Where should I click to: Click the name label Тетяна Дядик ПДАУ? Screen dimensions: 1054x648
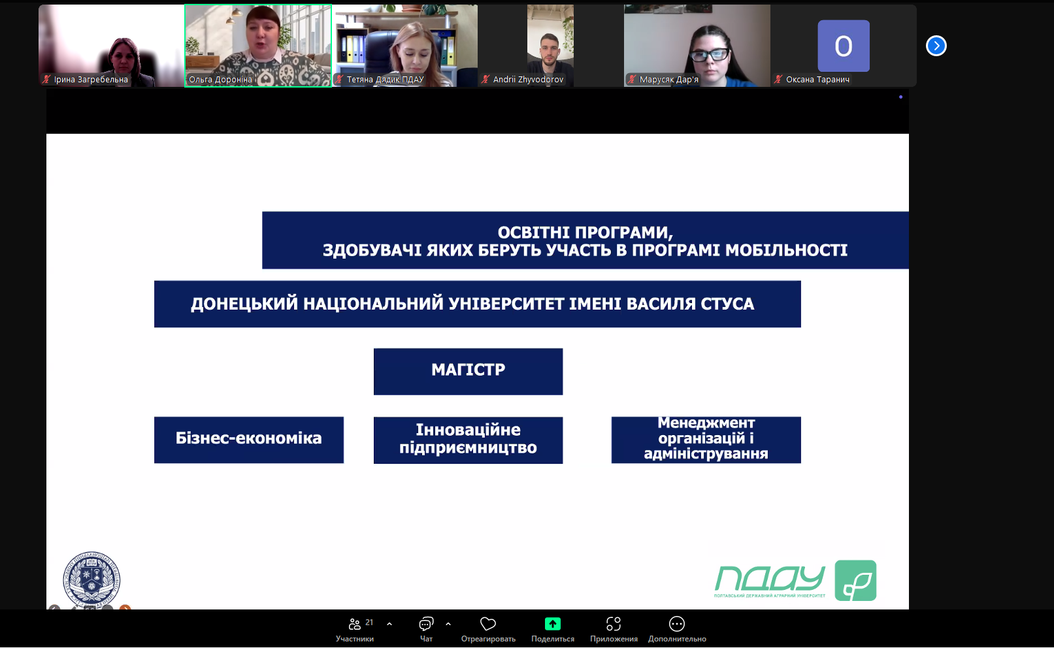[385, 80]
